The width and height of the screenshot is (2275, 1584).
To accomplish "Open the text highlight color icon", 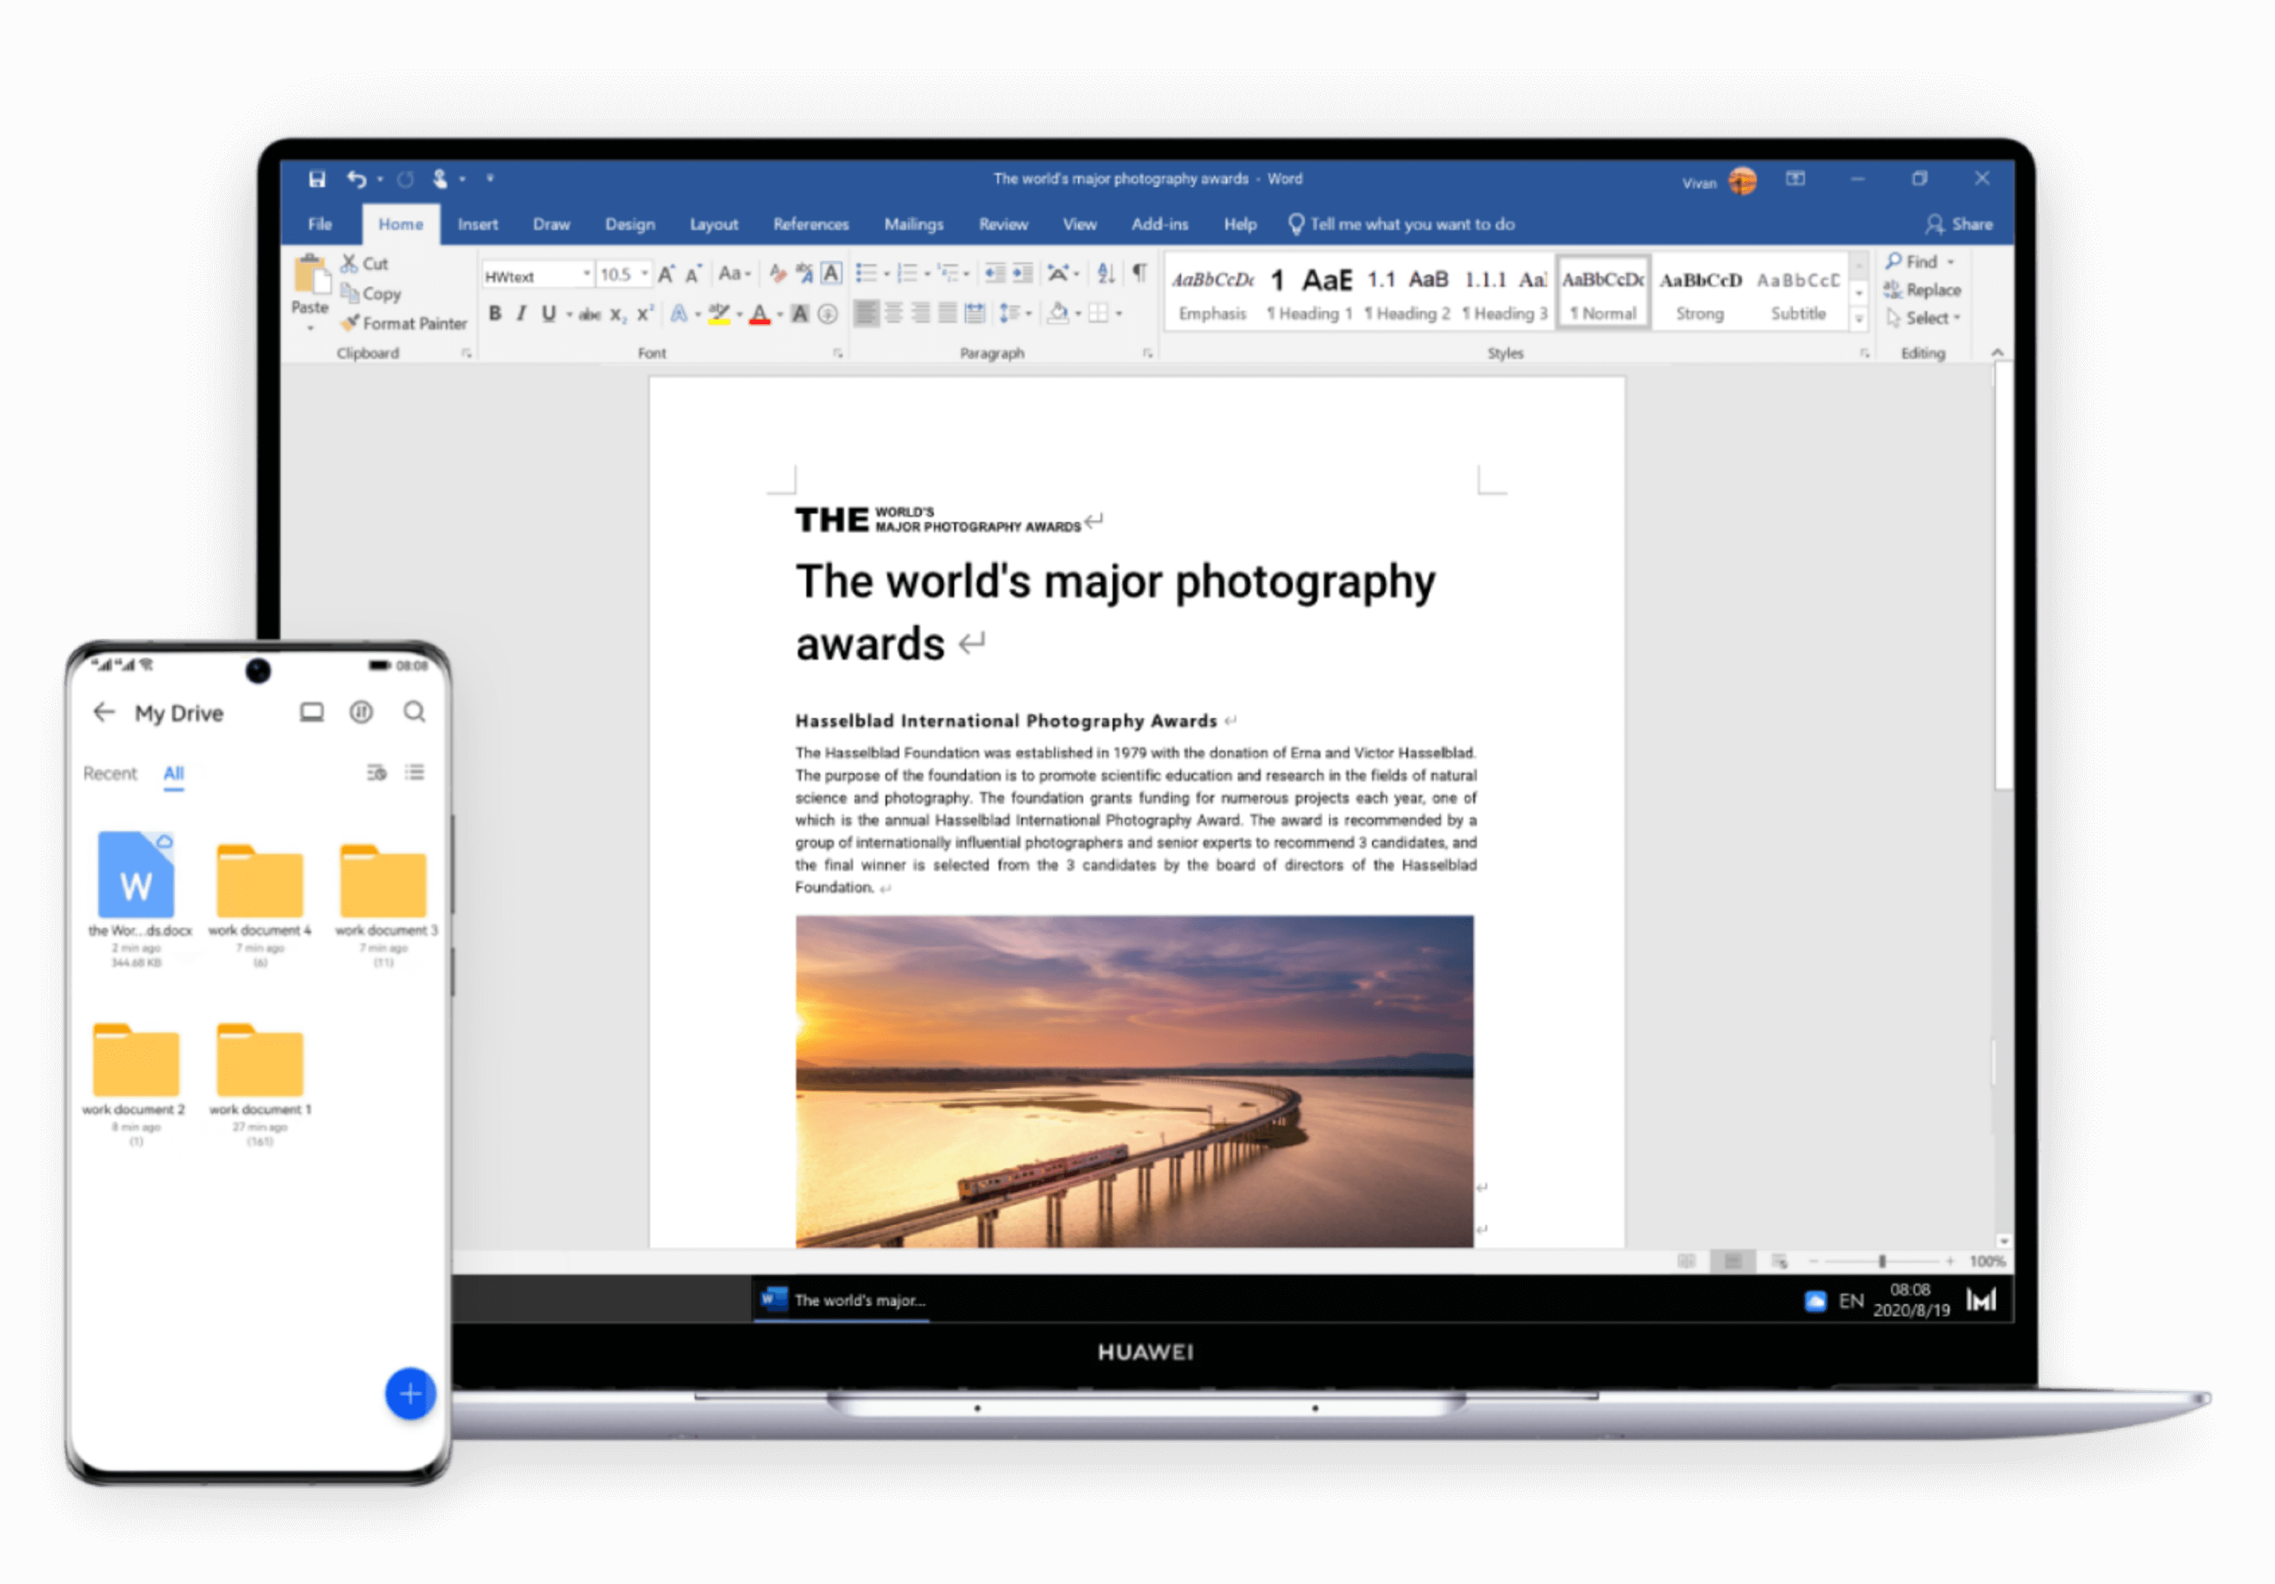I will click(720, 314).
